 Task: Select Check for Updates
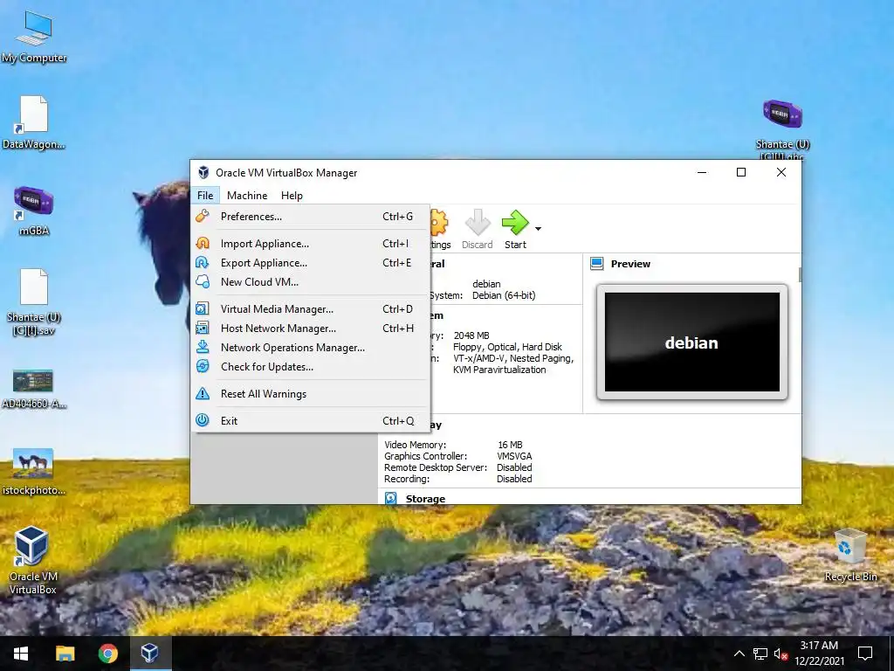(310, 367)
